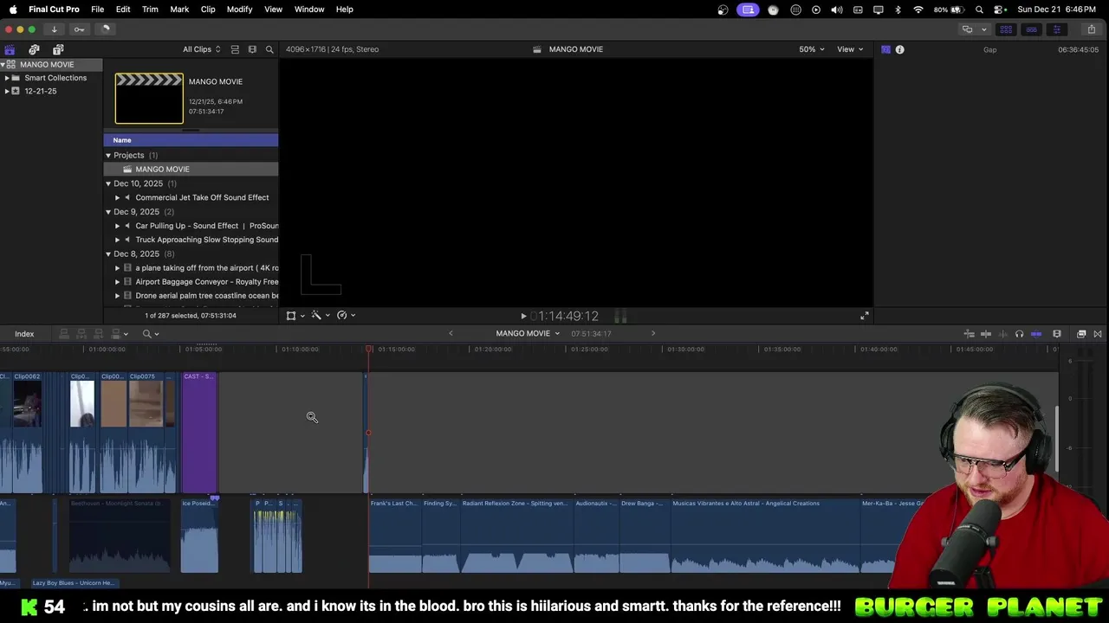Select the MANGO MOVIE project row
This screenshot has height=623, width=1109.
pyautogui.click(x=191, y=170)
